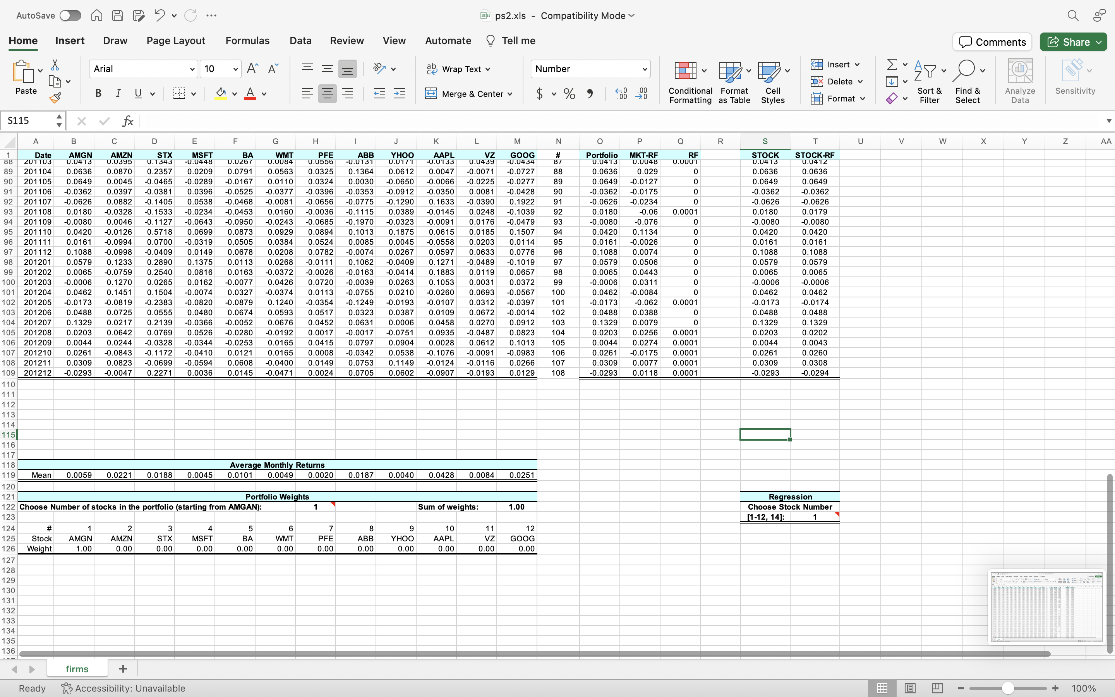Expand the border style options
This screenshot has width=1115, height=697.
(193, 94)
